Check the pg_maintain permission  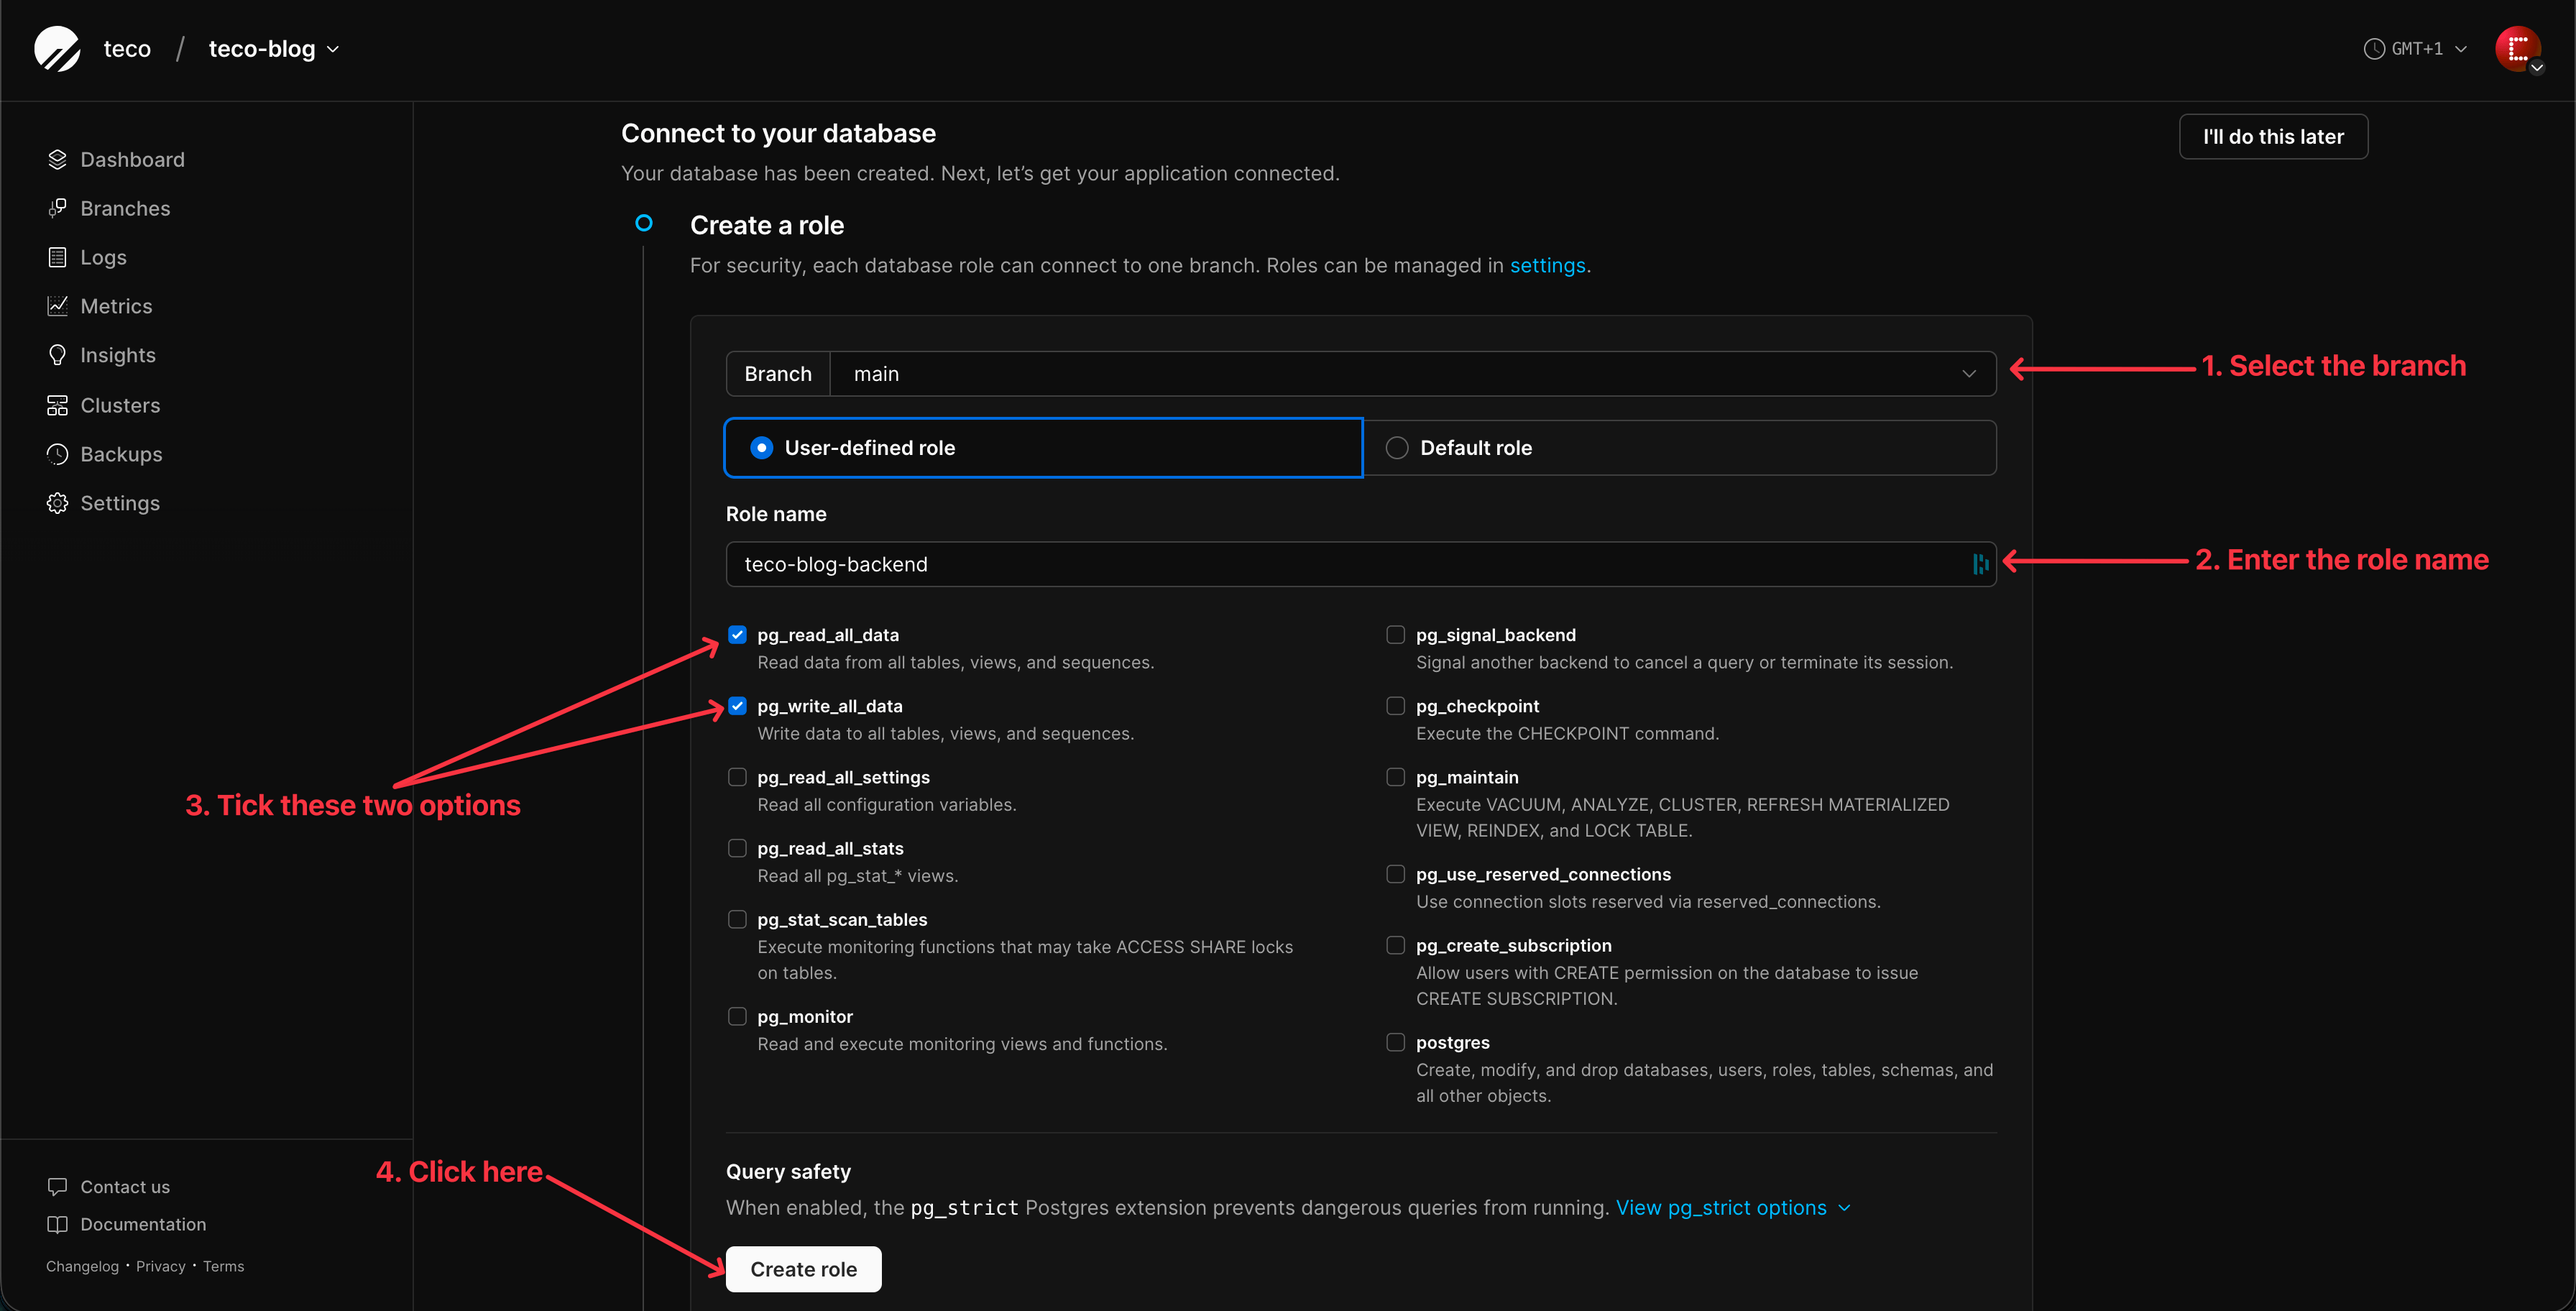click(x=1395, y=777)
